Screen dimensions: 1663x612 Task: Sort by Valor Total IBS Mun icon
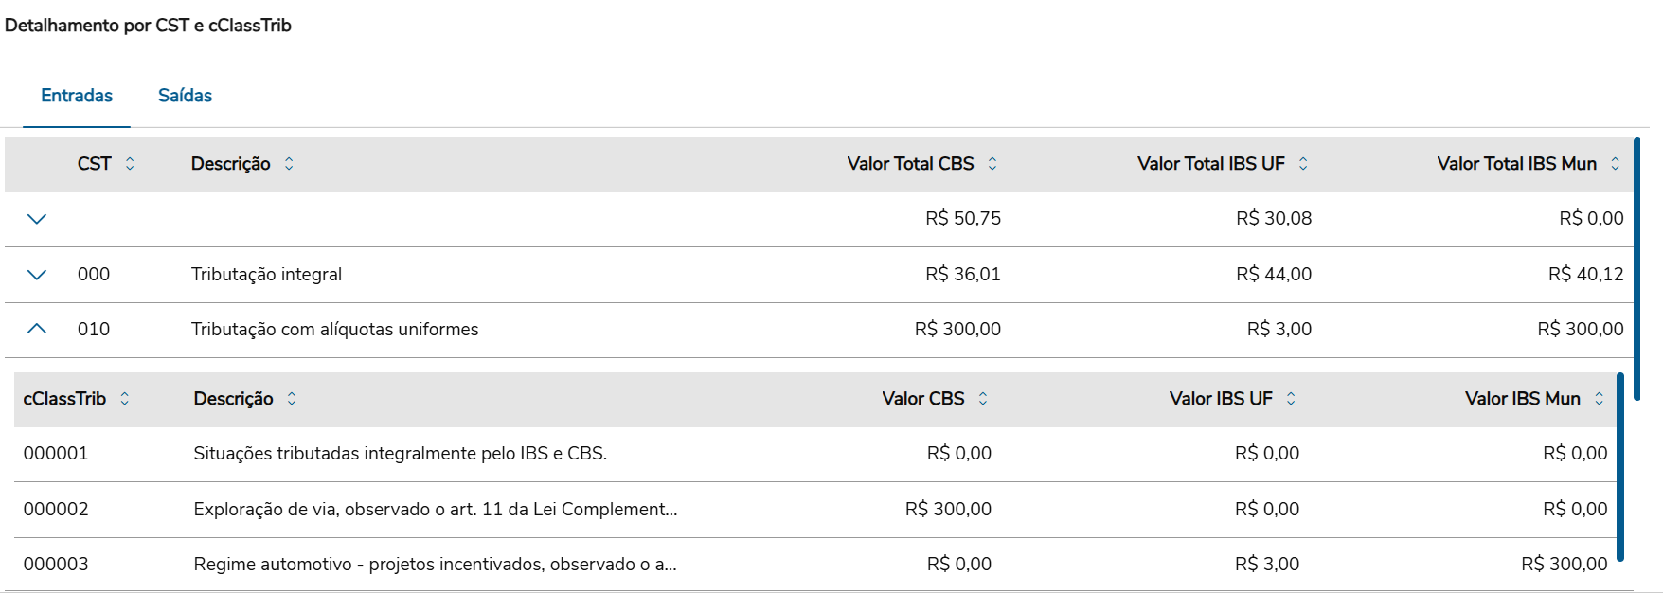1615,164
